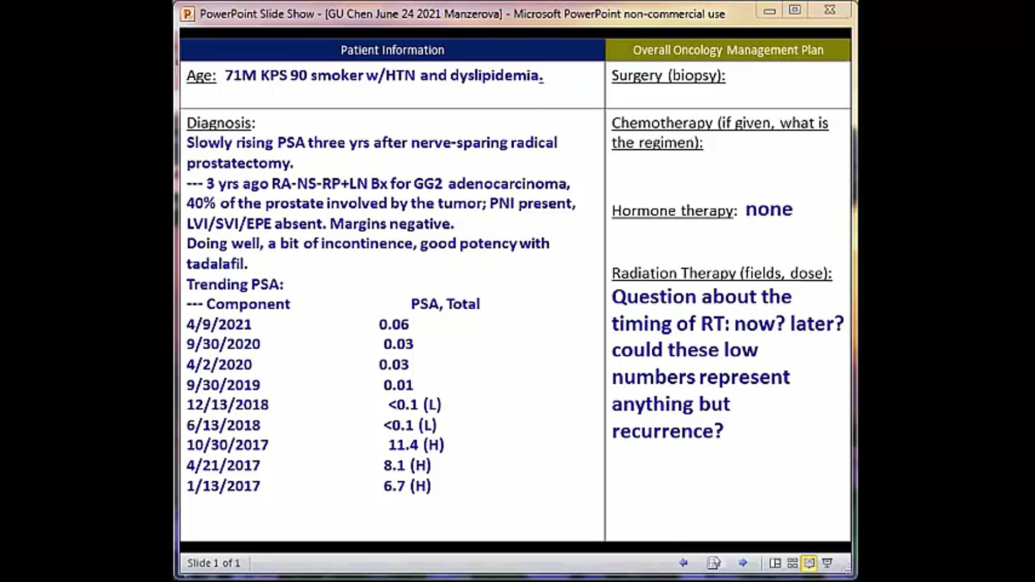Screen dimensions: 1035x582
Task: Advance using the next slide arrow
Action: (x=743, y=563)
